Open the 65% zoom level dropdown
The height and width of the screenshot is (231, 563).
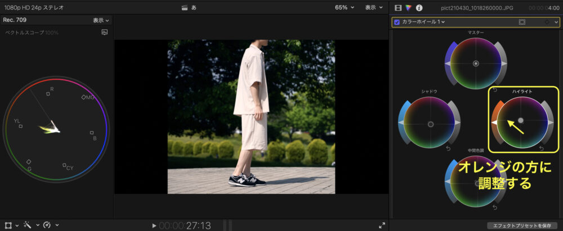click(x=345, y=8)
